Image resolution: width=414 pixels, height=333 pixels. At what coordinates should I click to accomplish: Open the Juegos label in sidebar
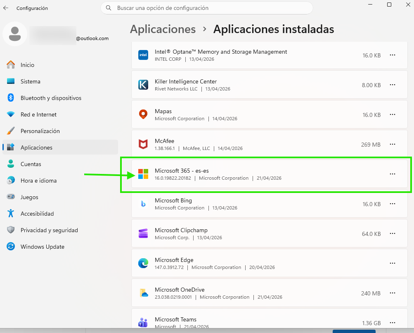[x=29, y=197]
